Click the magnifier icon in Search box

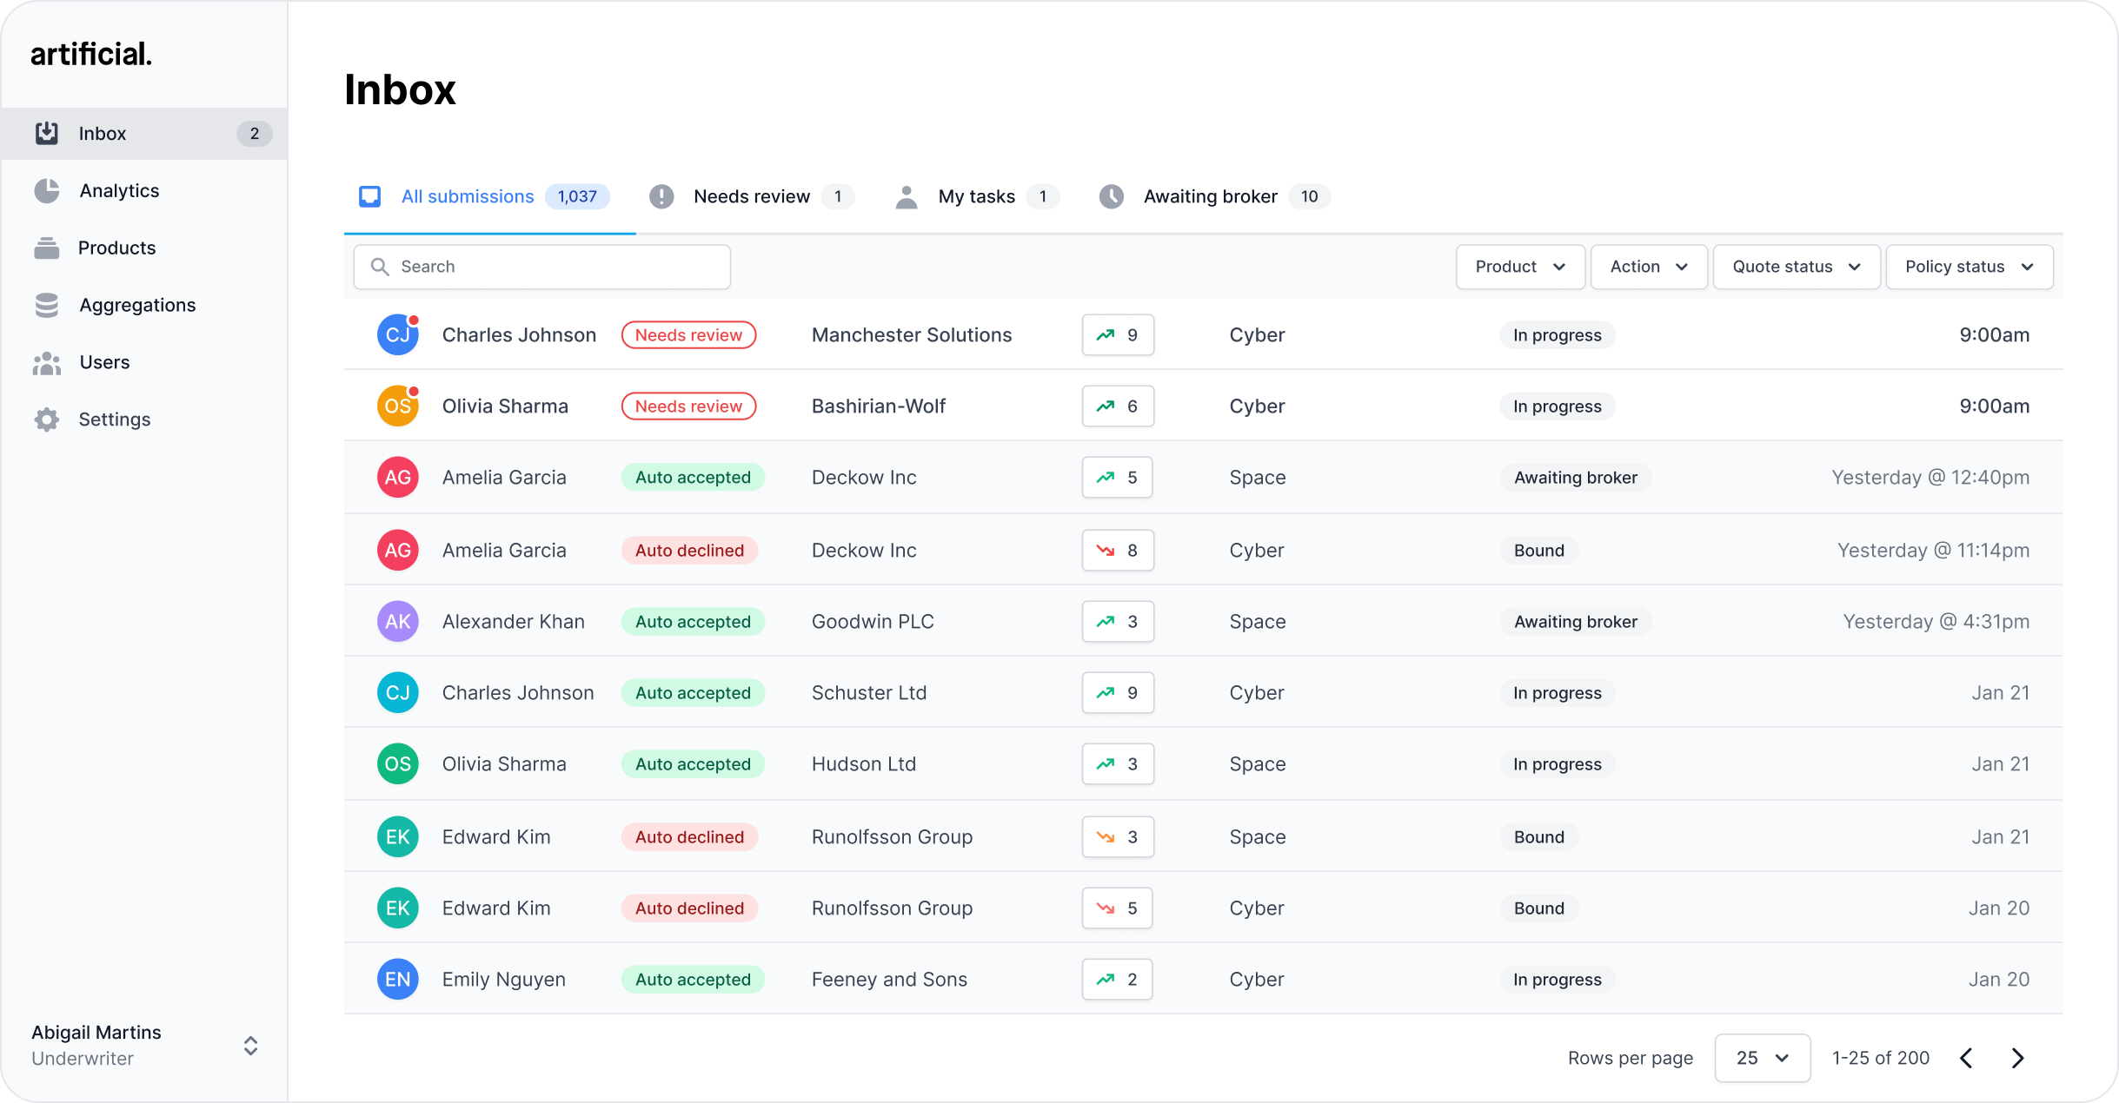380,267
